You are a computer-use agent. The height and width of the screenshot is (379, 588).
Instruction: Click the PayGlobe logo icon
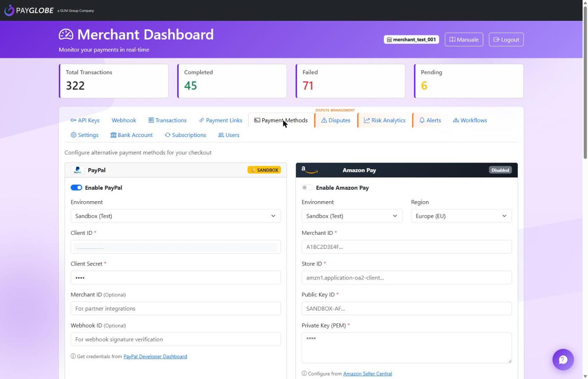(x=9, y=10)
